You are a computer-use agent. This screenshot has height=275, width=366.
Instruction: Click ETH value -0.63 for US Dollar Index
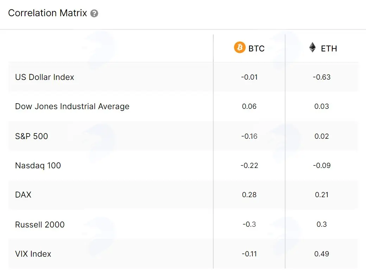[x=322, y=77]
